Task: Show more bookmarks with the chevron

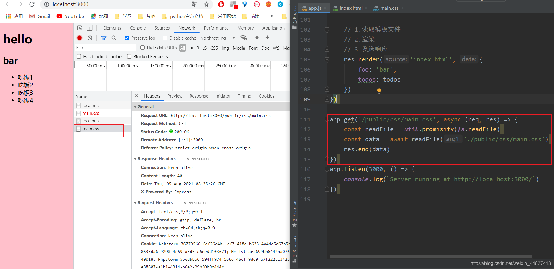Action: click(x=272, y=16)
